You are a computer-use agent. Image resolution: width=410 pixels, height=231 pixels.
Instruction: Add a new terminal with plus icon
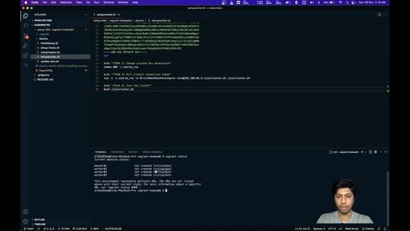point(362,152)
